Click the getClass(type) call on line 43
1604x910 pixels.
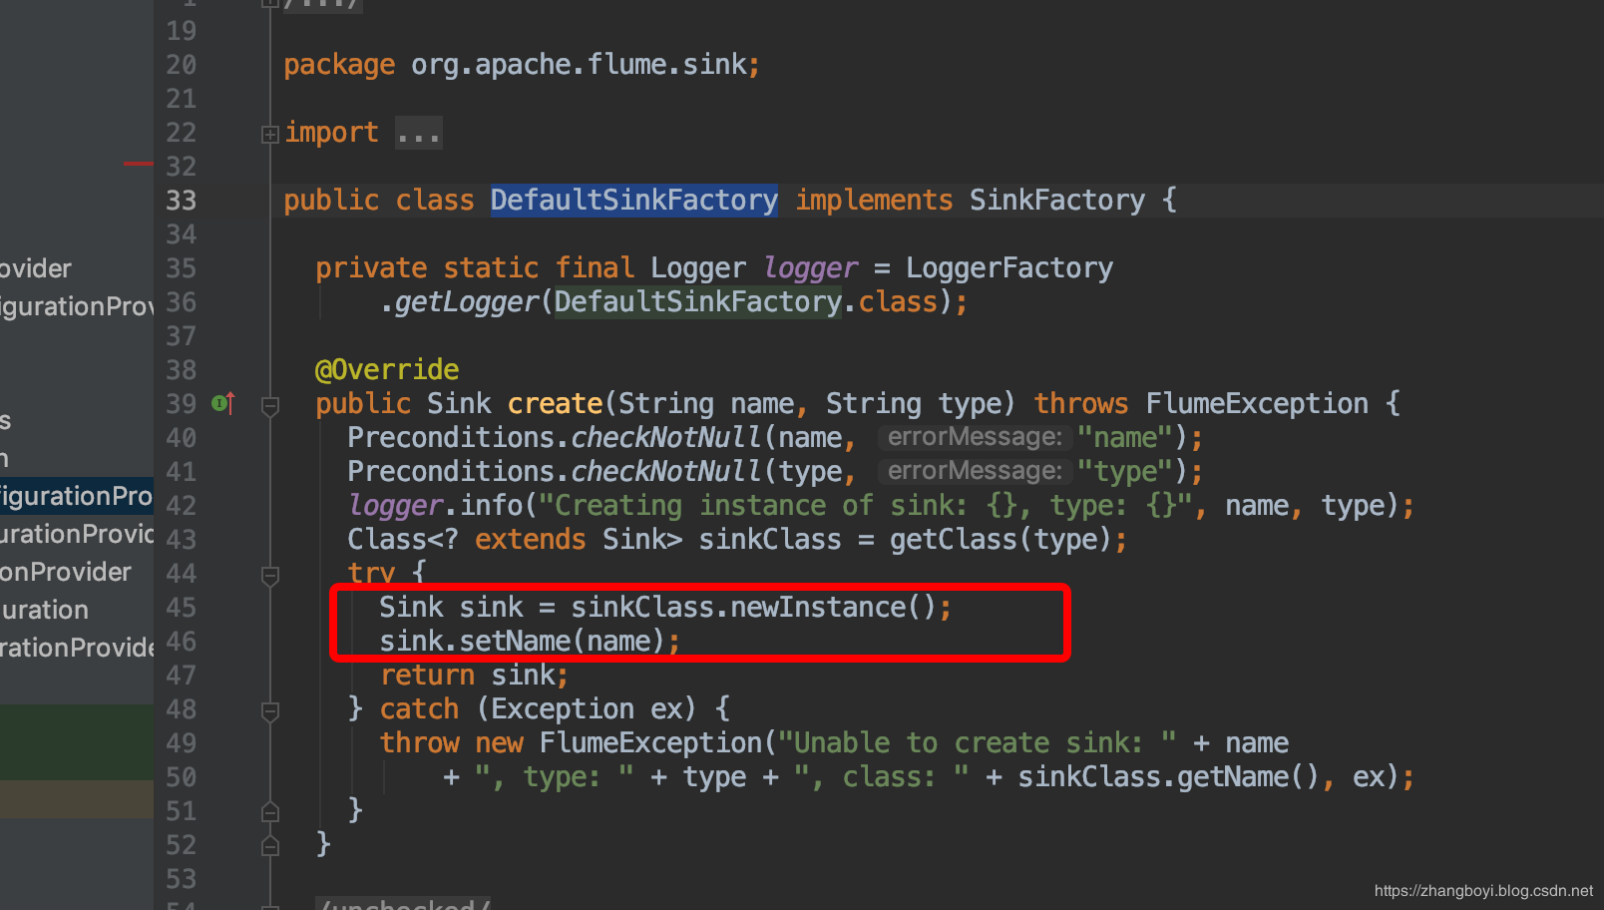pyautogui.click(x=1001, y=539)
